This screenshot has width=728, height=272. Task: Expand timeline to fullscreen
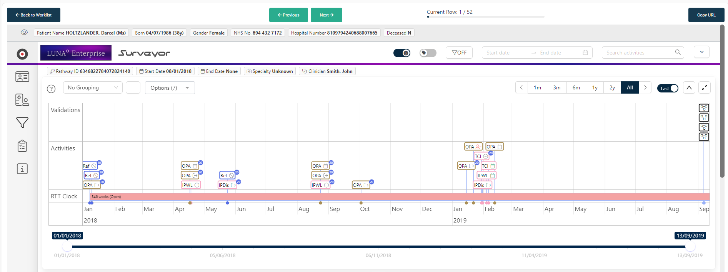pos(704,88)
